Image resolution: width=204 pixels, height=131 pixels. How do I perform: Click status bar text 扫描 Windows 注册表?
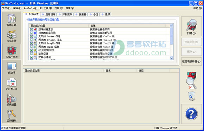coord(166,128)
